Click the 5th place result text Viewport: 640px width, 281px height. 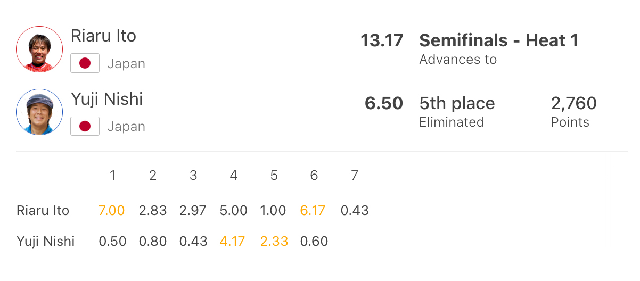[x=457, y=103]
